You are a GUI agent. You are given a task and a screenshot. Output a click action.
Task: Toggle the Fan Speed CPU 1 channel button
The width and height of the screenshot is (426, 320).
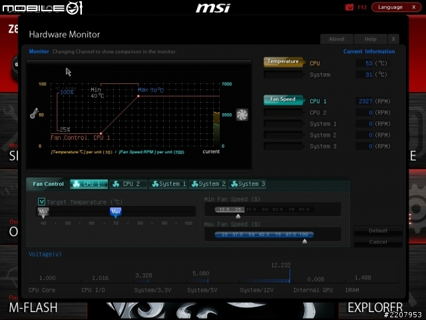pos(284,99)
